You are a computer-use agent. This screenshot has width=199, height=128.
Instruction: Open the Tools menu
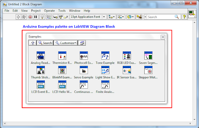62,11
